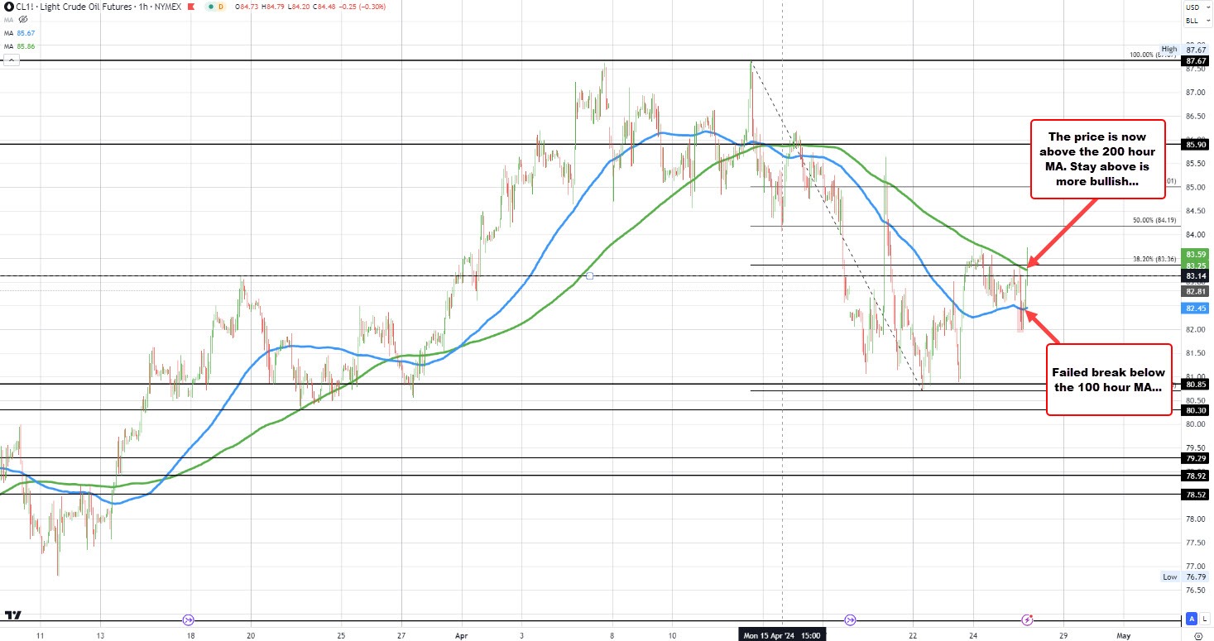Click the black 83.14 price label

pyautogui.click(x=1195, y=275)
